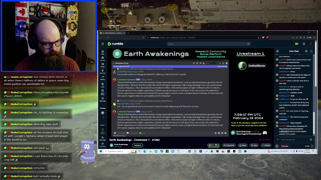Click the green go-live camera icon
The image size is (321, 180).
[x=297, y=44]
